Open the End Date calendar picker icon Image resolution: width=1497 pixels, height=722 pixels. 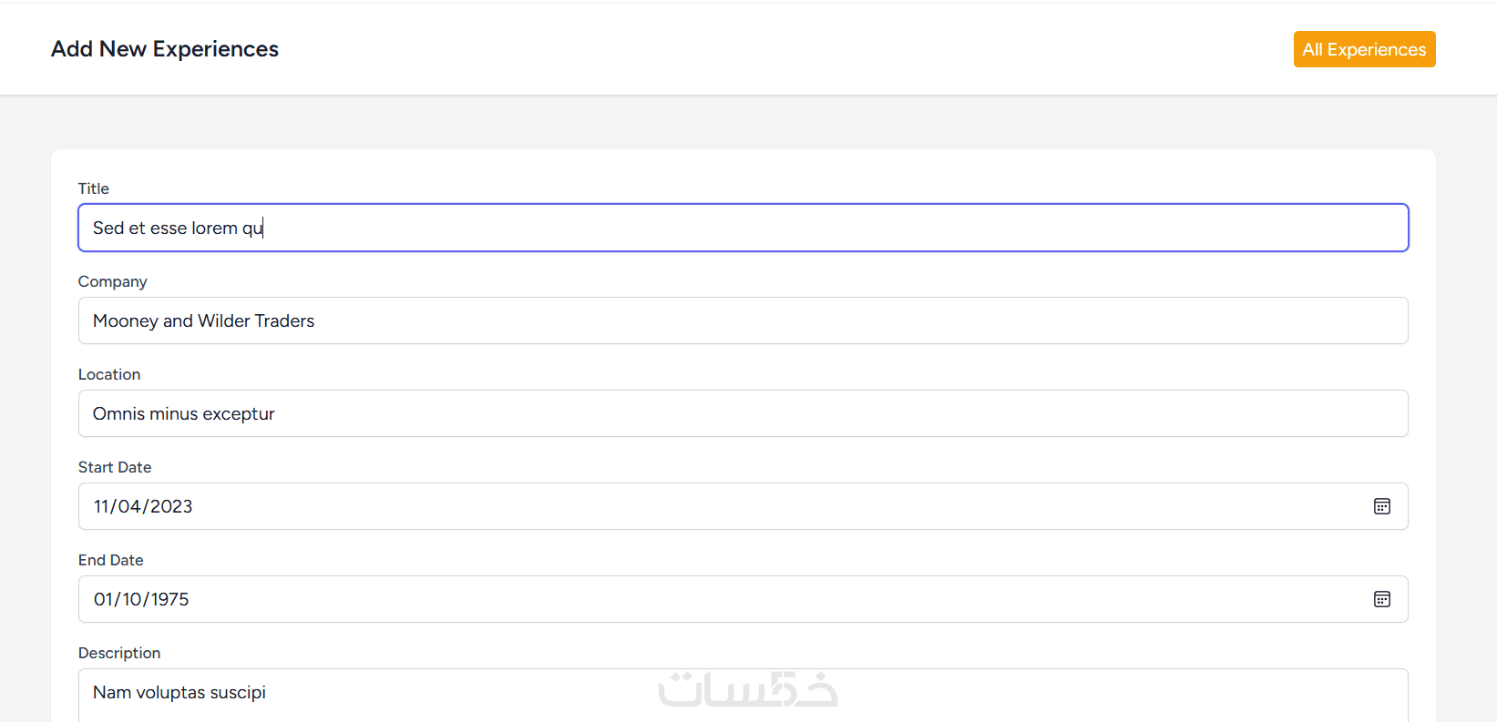[x=1381, y=599]
